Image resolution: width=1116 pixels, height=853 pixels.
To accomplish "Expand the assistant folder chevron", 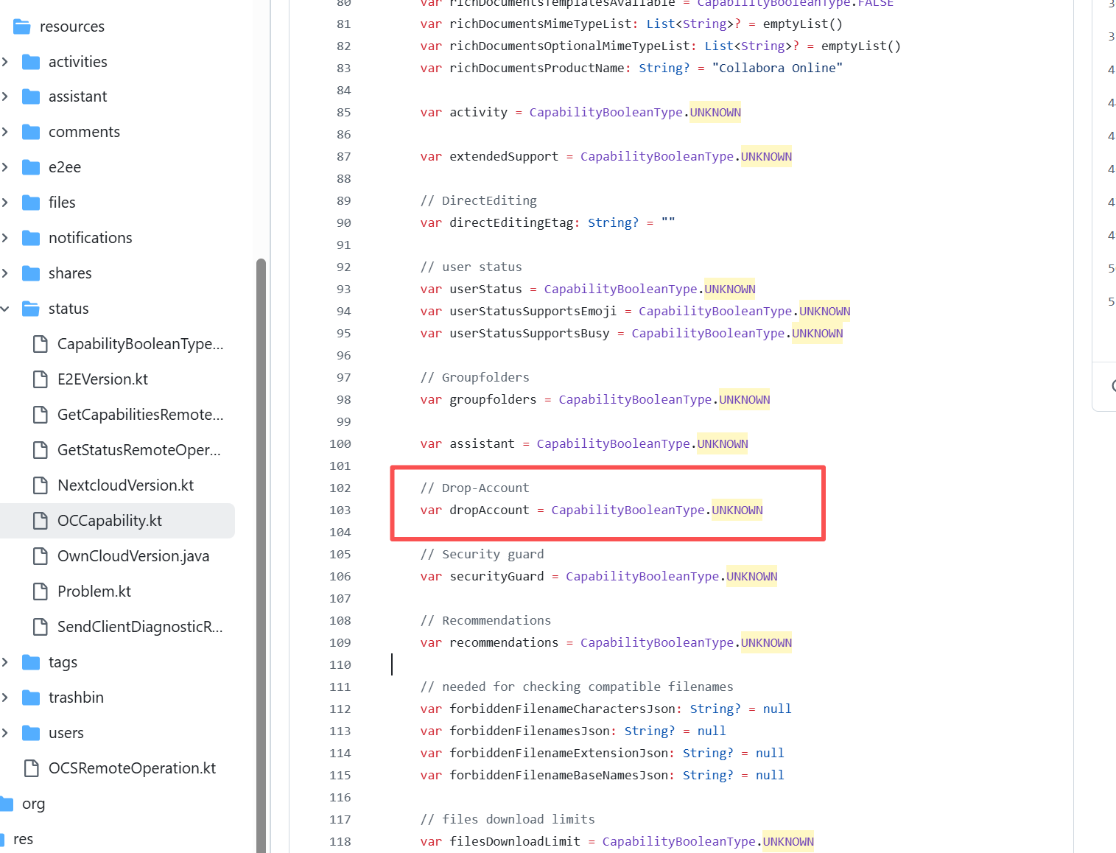I will (5, 96).
